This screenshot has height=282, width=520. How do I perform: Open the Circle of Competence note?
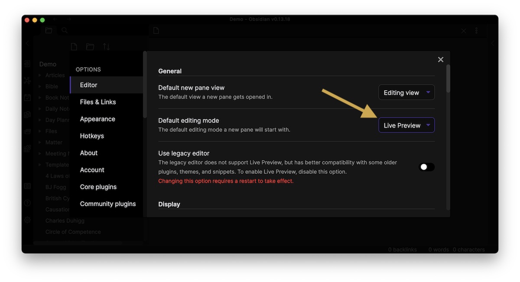[x=73, y=232]
